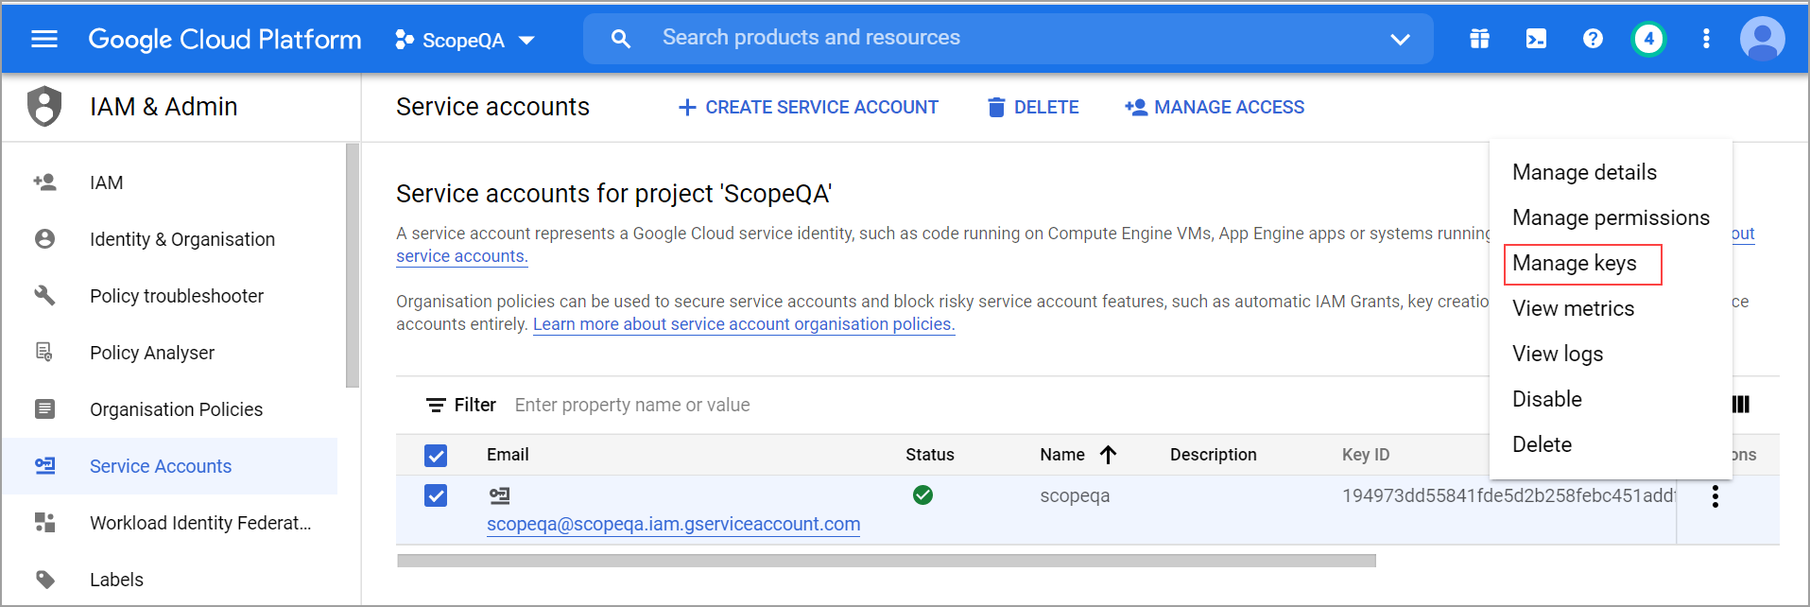Uncheck the scopeqa service account row
Image resolution: width=1810 pixels, height=607 pixels.
click(436, 495)
